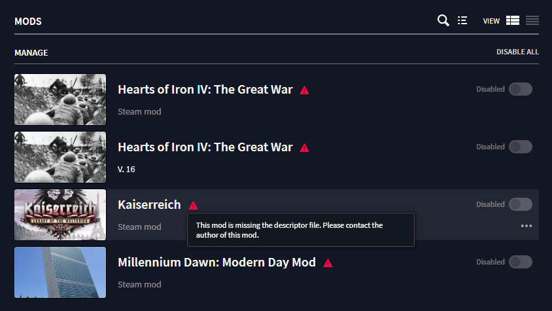This screenshot has width=552, height=311.
Task: Toggle on the Great War Steam mod entry
Action: tap(521, 89)
